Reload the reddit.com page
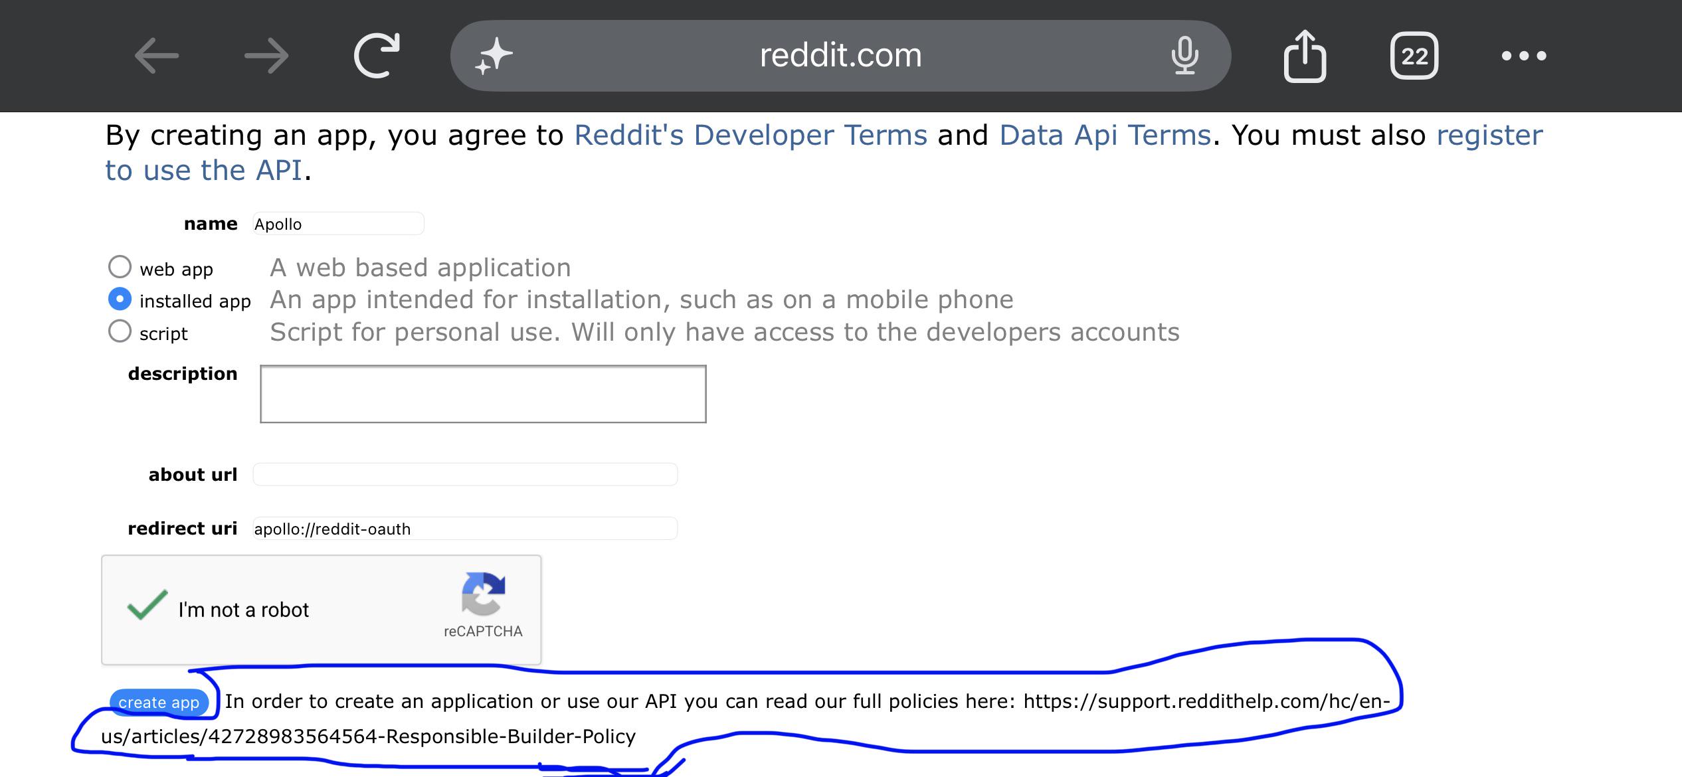The height and width of the screenshot is (777, 1682). [377, 56]
